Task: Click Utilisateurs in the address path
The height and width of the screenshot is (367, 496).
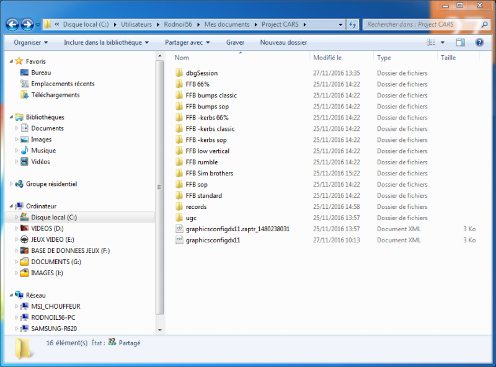Action: point(136,24)
